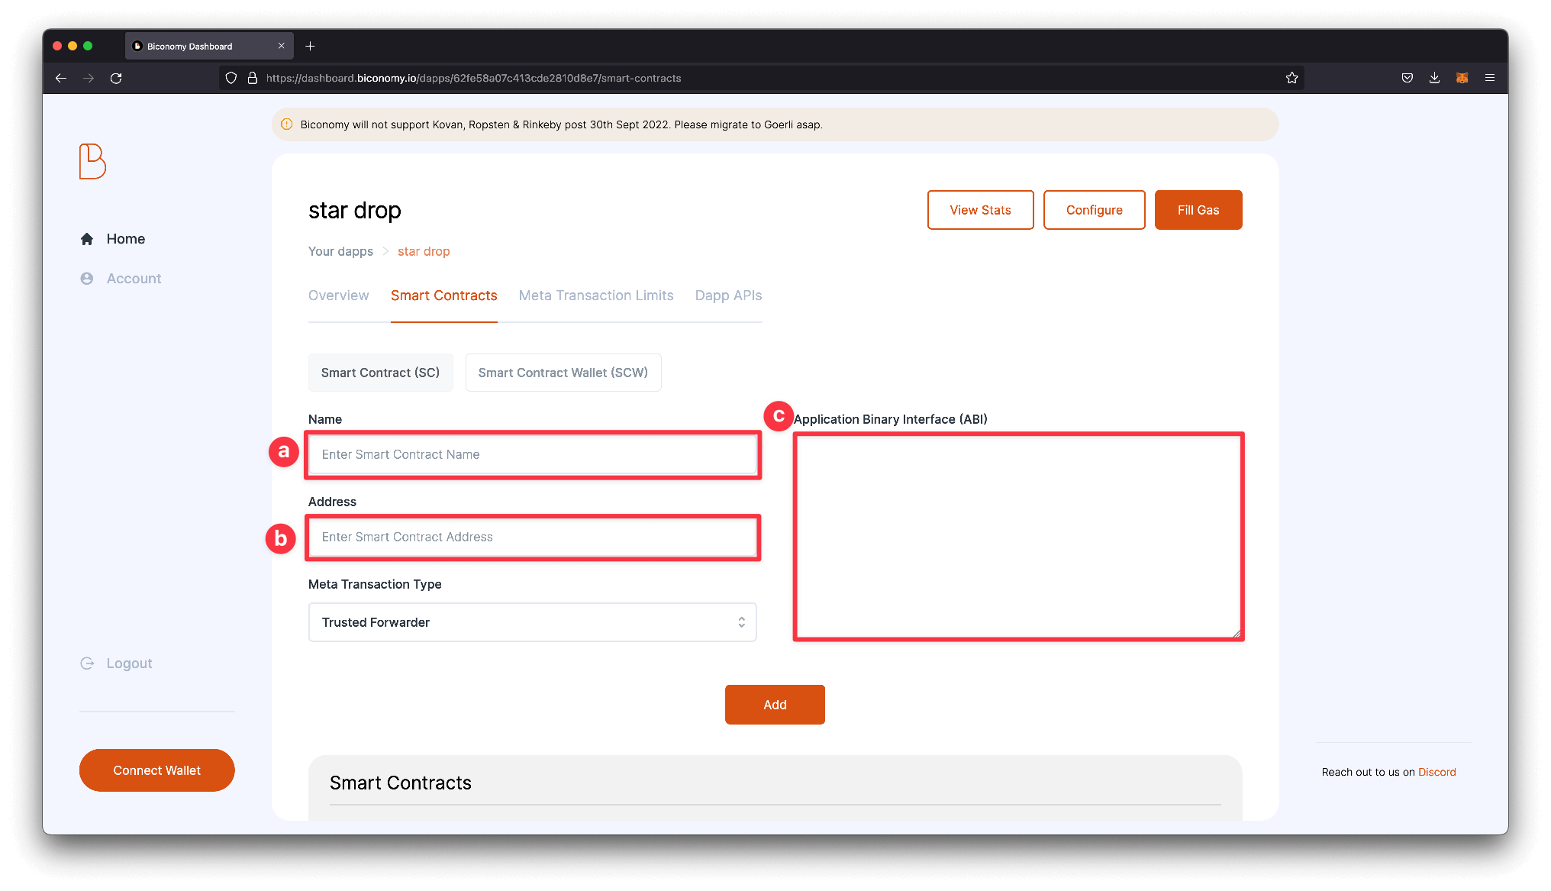The width and height of the screenshot is (1551, 891).
Task: Bookmark the page using the star icon
Action: (1291, 77)
